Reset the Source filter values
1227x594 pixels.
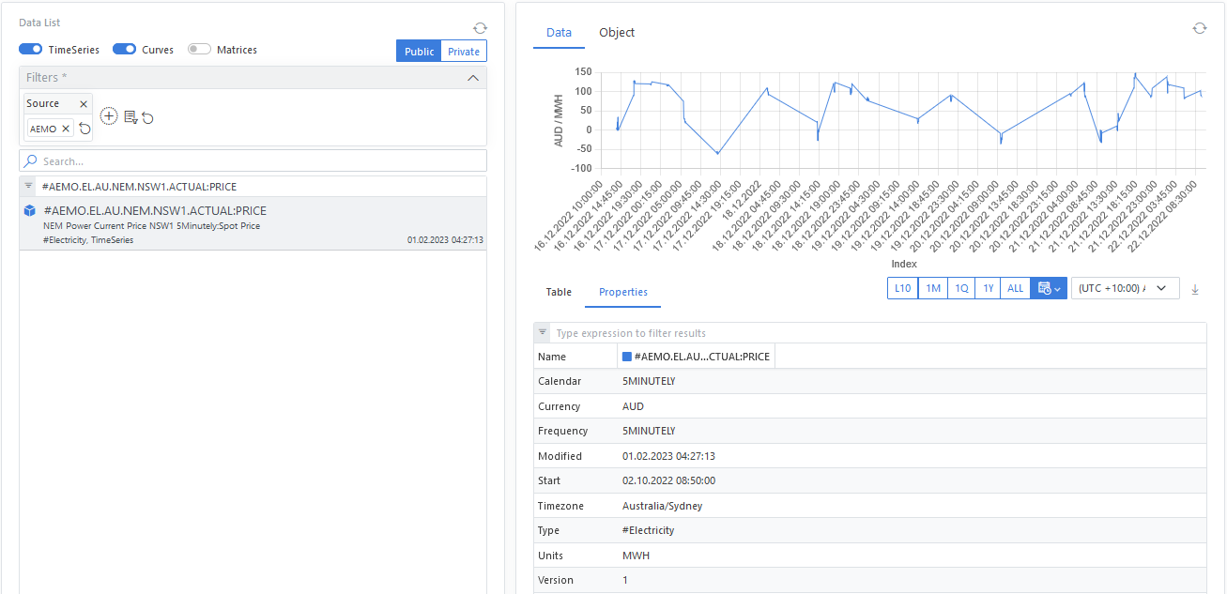click(84, 129)
